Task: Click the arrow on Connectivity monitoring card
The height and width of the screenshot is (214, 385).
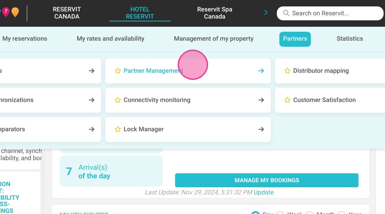Action: point(261,100)
